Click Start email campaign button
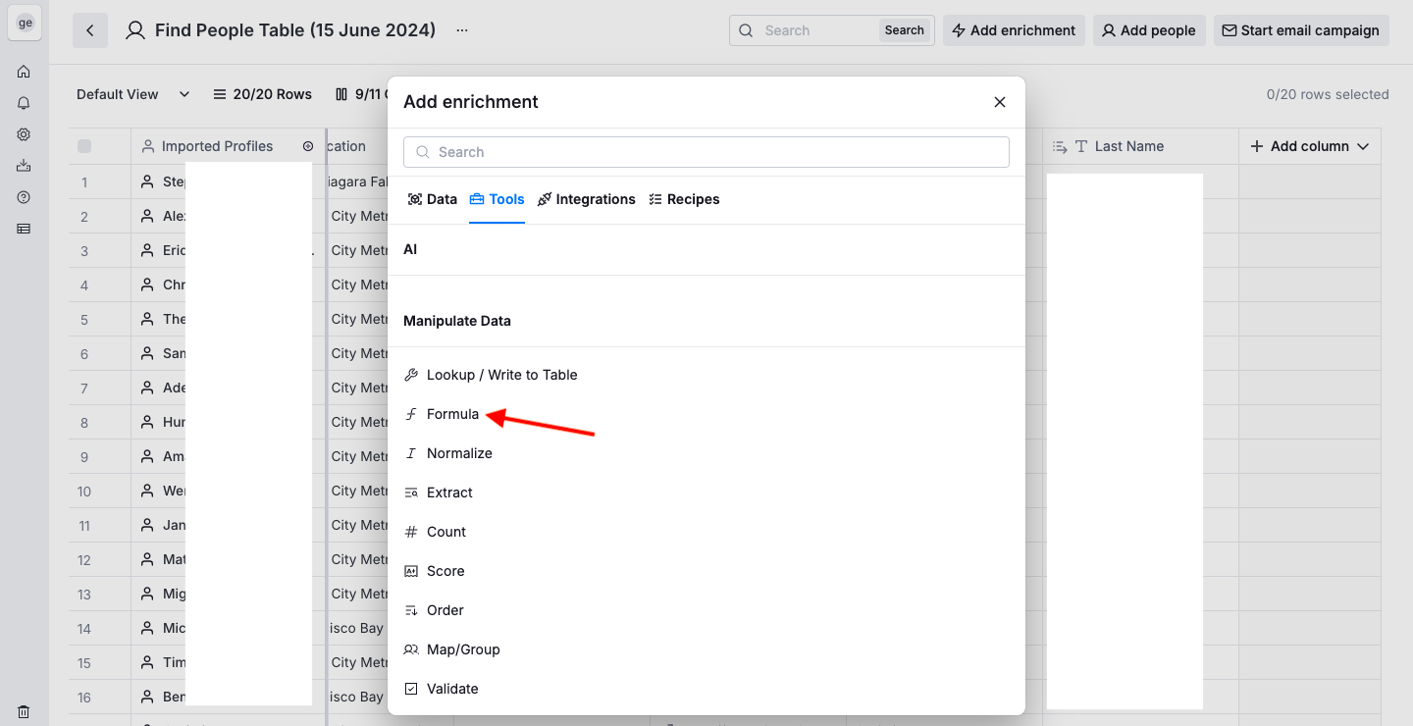 [1301, 30]
